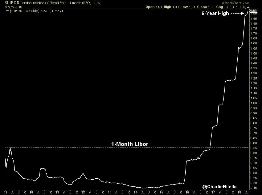Click the 13 year label on x-axis
The image size is (262, 195).
[109, 192]
